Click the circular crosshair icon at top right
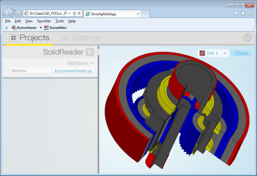 (247, 38)
